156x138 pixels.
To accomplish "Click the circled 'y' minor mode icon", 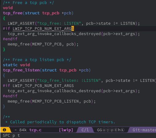I will pos(108,130).
